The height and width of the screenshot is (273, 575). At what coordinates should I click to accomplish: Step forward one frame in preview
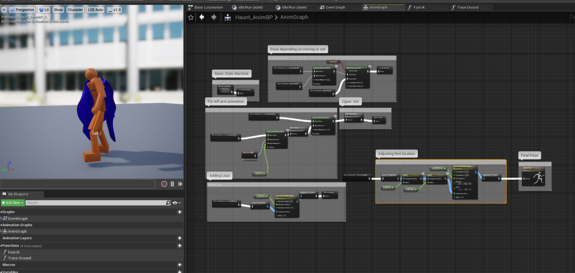[180, 184]
